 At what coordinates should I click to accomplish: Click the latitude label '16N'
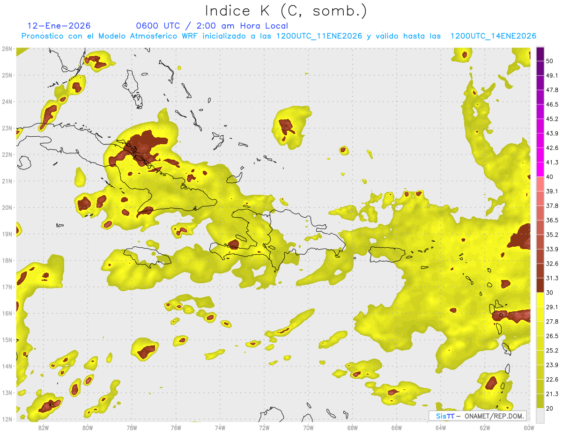tap(7, 313)
